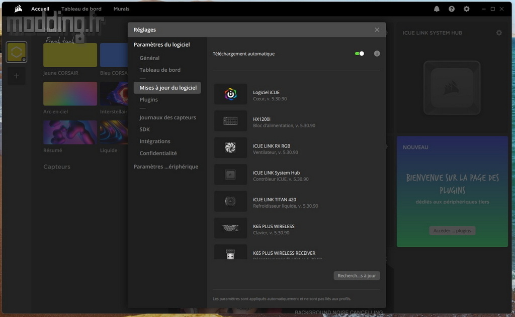
Task: Open the Murals top tab
Action: point(122,9)
